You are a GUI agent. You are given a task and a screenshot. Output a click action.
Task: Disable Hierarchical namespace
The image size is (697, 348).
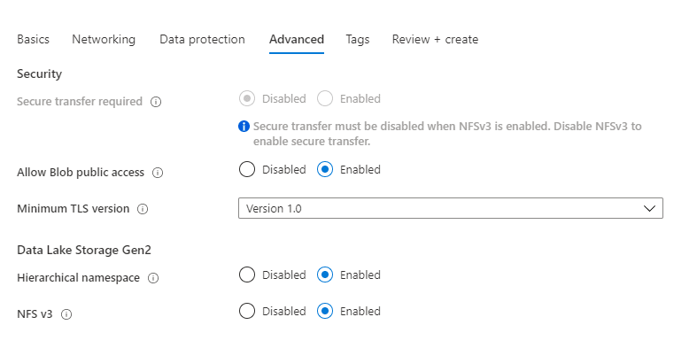pyautogui.click(x=247, y=275)
